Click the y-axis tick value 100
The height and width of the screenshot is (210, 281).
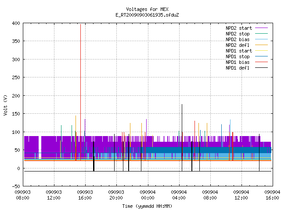(x=16, y=132)
